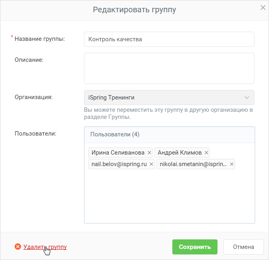Remove nikolai.smetanin user with its x icon
Screen dimensions: 269x260
point(232,164)
